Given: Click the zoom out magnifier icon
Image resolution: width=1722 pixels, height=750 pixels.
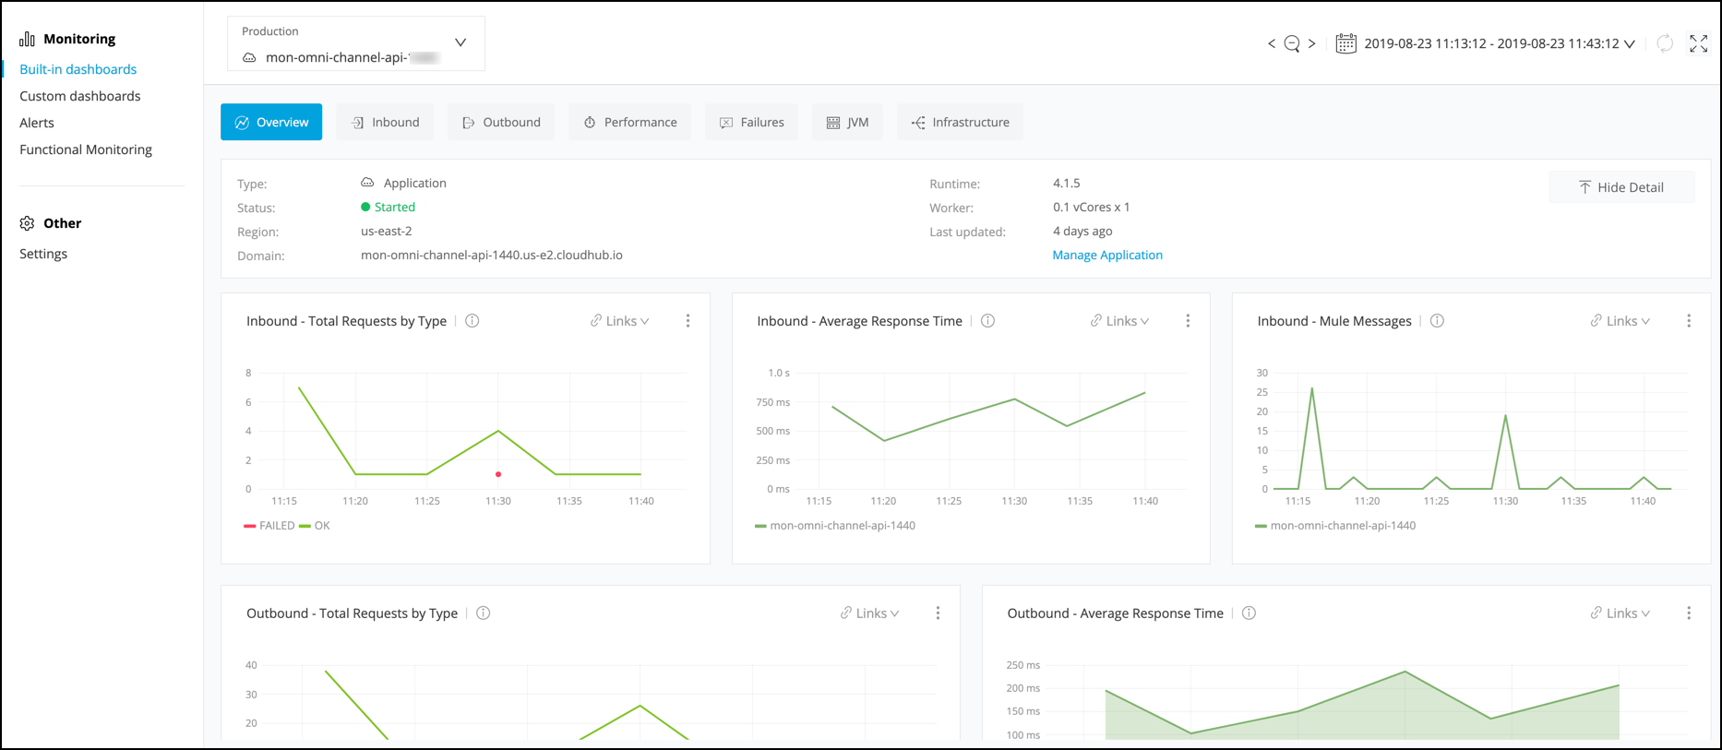Looking at the screenshot, I should pos(1292,43).
